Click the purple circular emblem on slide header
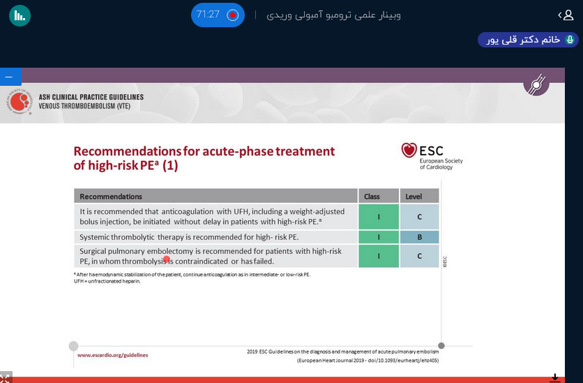 pyautogui.click(x=536, y=84)
